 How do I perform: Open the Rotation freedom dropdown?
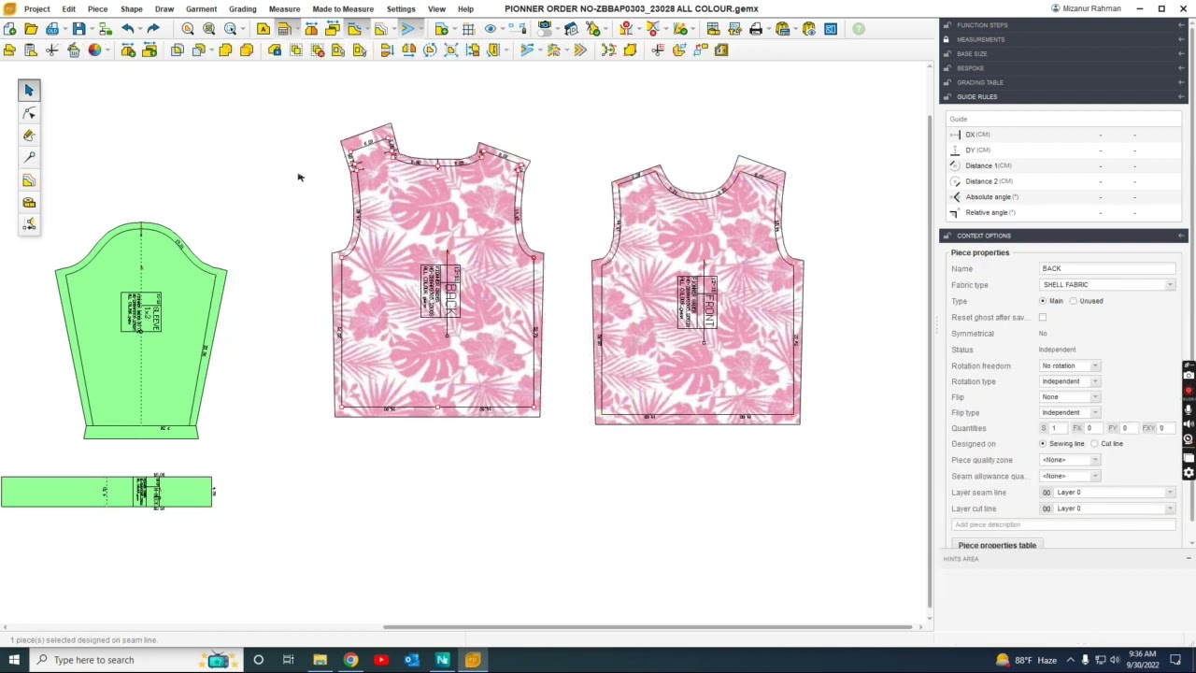click(x=1070, y=365)
